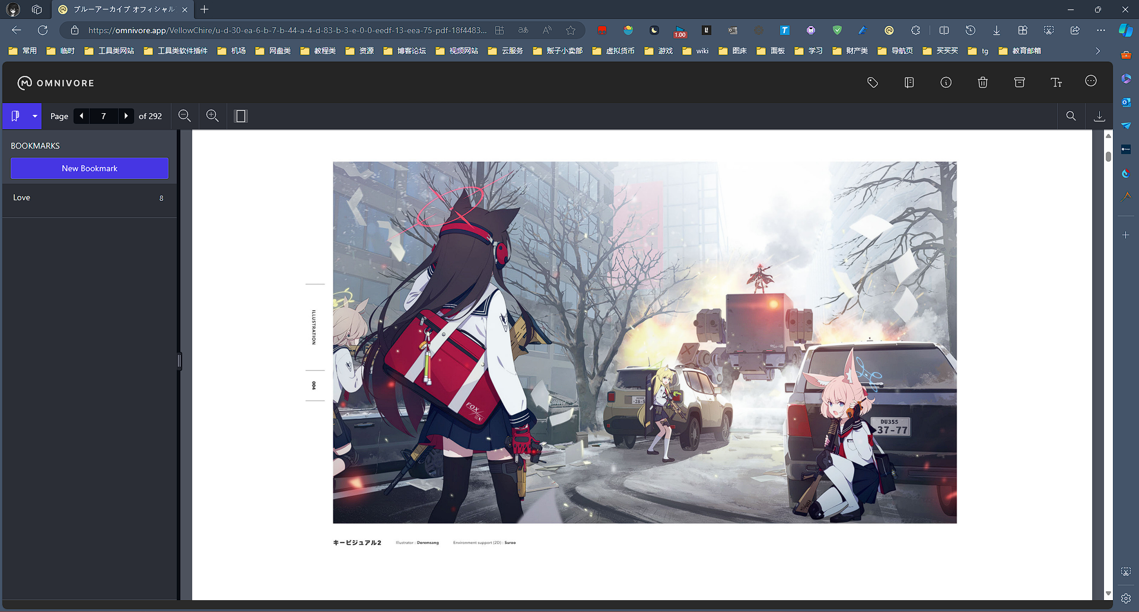Zoom in the PDF
Screen dimensions: 1139x612
click(212, 116)
